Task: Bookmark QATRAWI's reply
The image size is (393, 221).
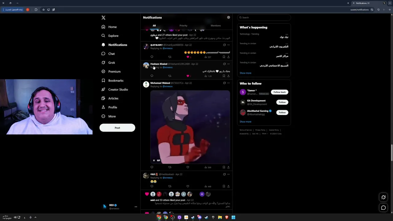Action: pyautogui.click(x=224, y=57)
